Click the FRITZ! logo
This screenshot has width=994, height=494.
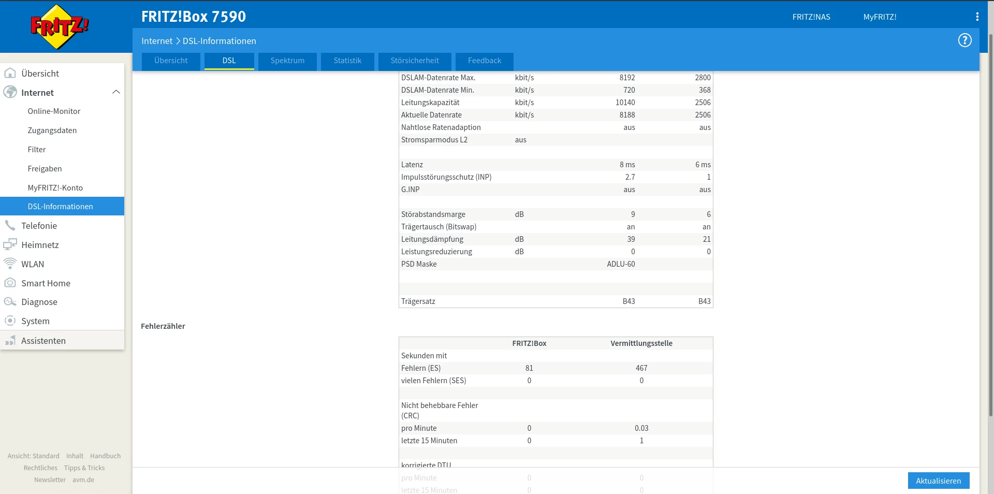pos(60,27)
